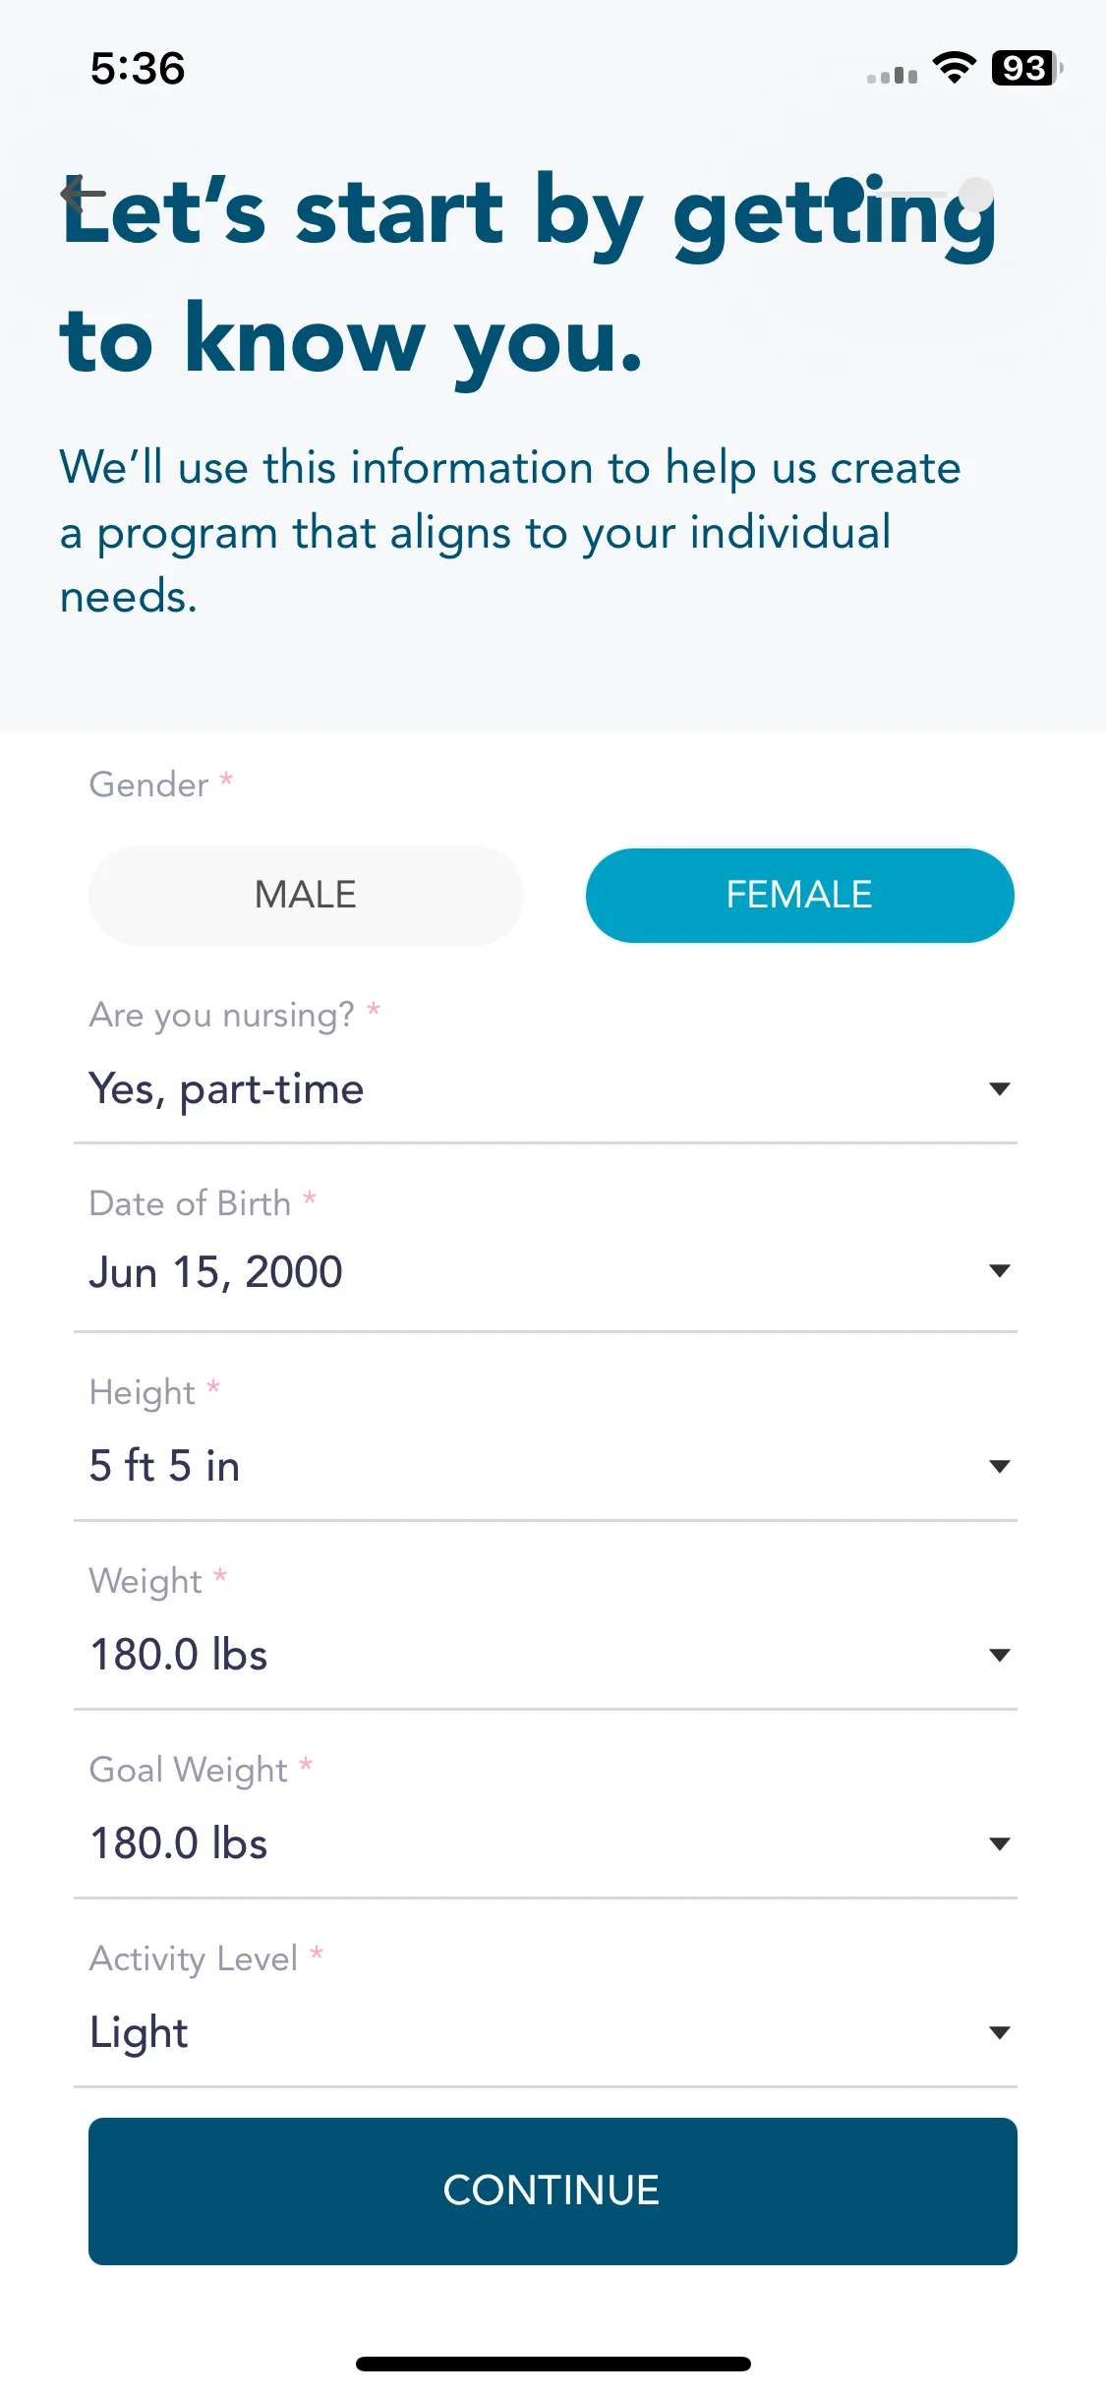
Task: Expand the Date of Birth dropdown arrow
Action: tap(999, 1270)
